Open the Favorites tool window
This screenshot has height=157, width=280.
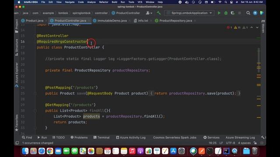[x=17, y=123]
